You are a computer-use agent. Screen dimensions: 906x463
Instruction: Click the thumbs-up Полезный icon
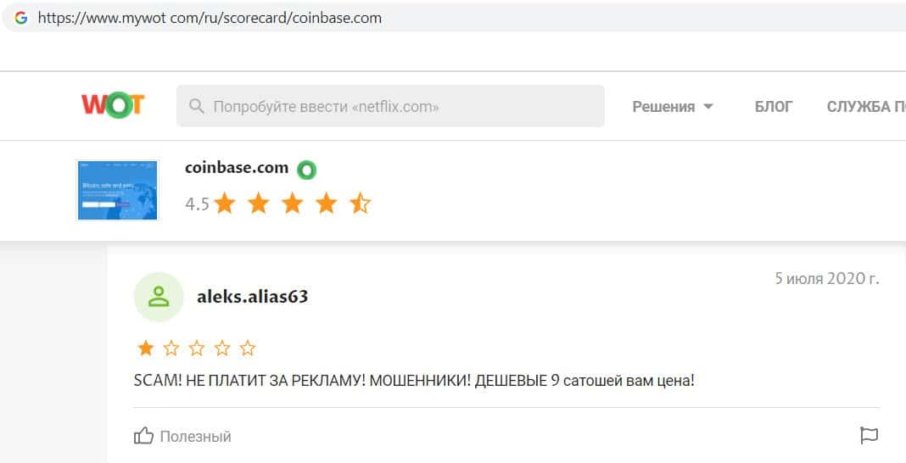click(x=143, y=436)
